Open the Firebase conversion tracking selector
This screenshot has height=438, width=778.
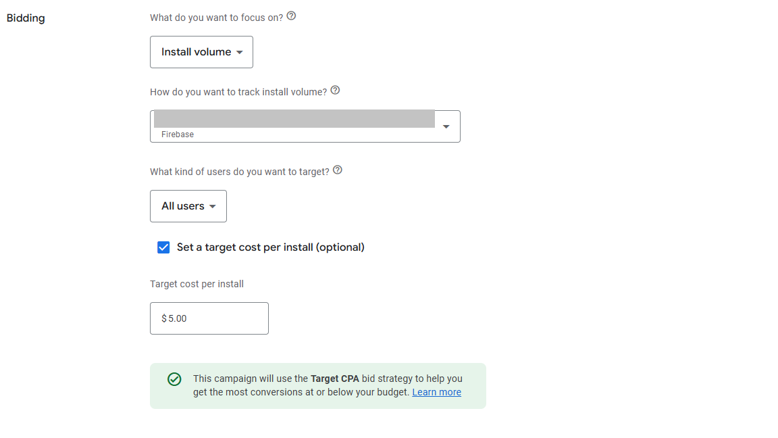[305, 126]
